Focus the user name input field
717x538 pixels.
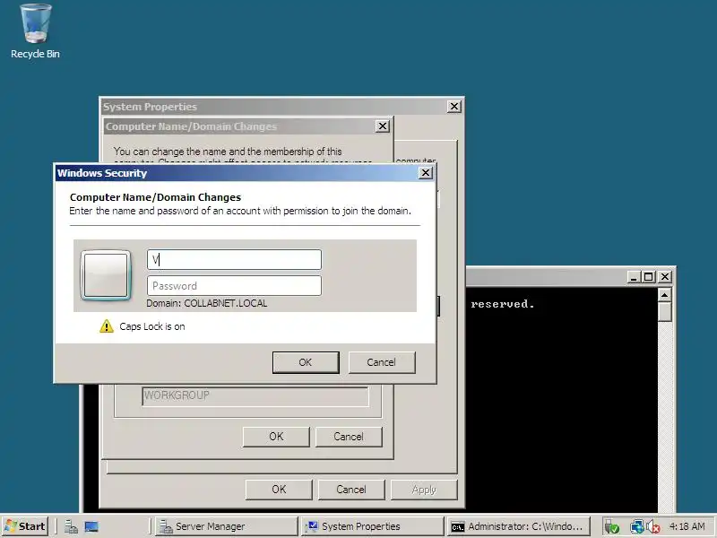pos(234,259)
